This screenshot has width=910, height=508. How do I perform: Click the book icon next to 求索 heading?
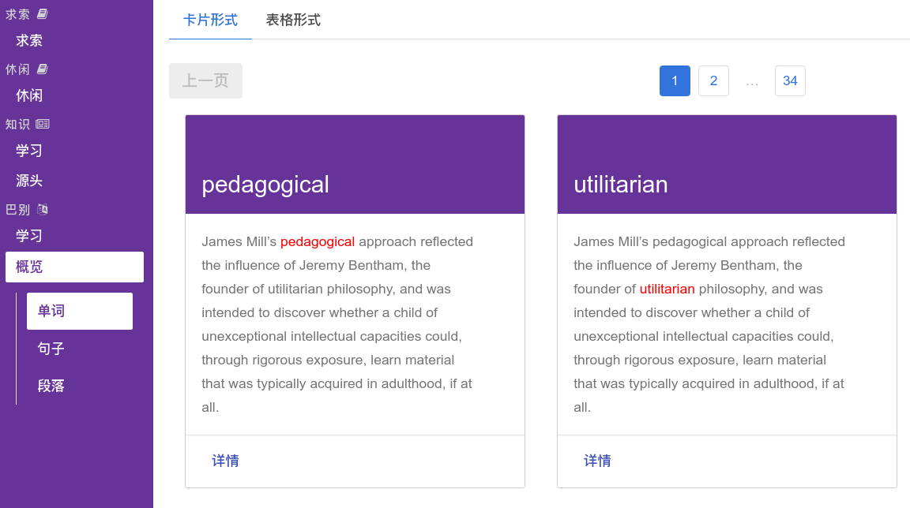[x=43, y=14]
